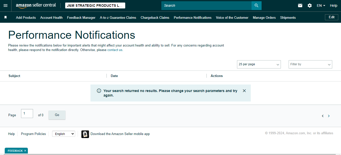Open the EN language dropdown

(x=321, y=5)
